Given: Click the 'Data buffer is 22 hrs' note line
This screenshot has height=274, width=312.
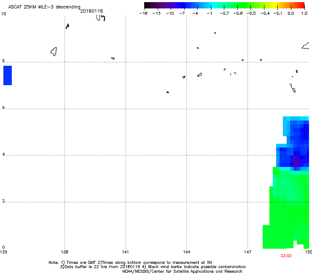Looking at the screenshot, I should (153, 267).
